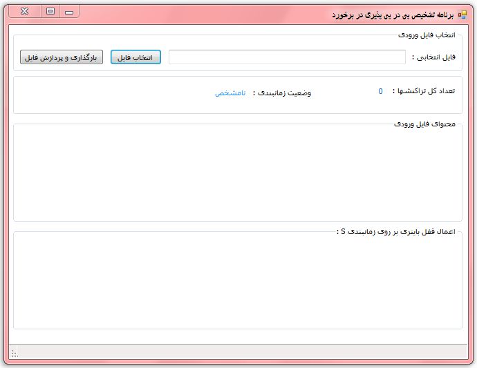Maximize the window
Screen dimensions: 477x368
(x=50, y=12)
